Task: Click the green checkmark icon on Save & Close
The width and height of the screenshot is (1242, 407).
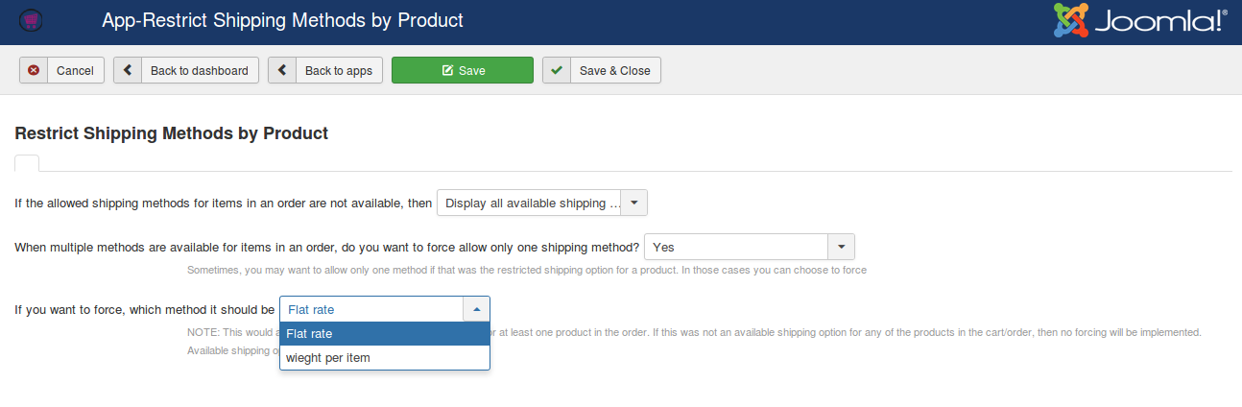Action: 557,70
